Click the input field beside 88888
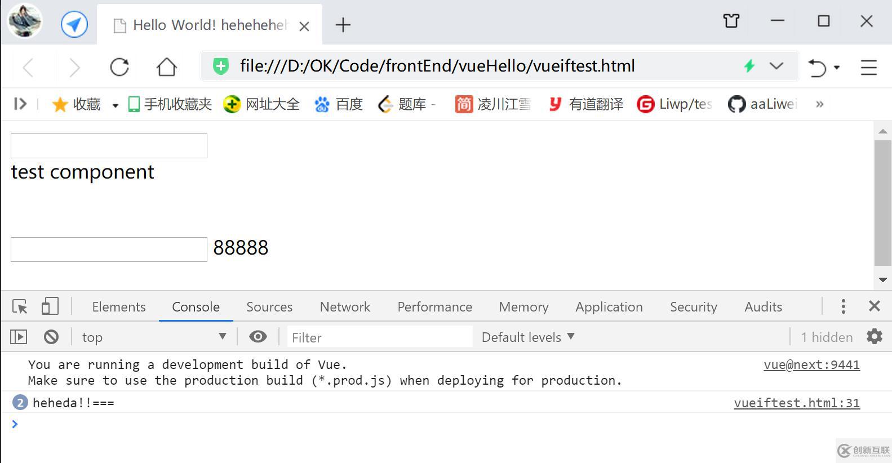This screenshot has height=463, width=892. (109, 250)
